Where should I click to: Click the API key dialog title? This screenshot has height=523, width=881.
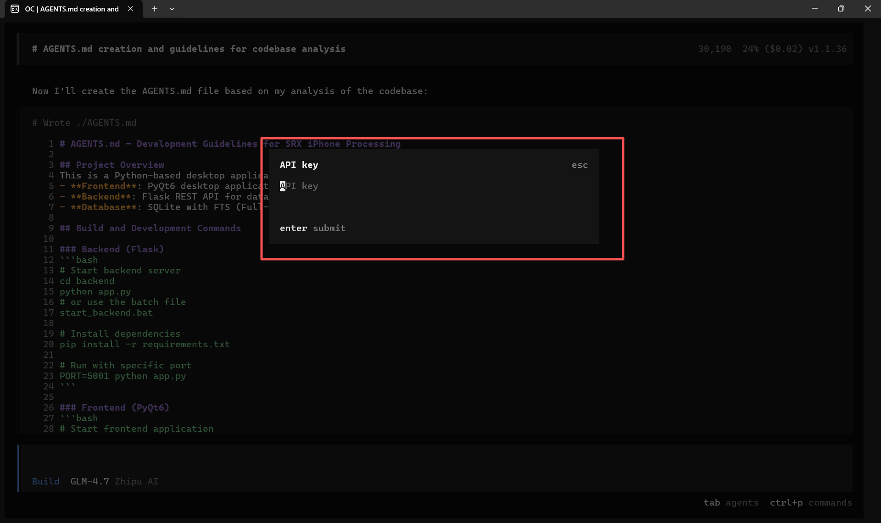(299, 165)
